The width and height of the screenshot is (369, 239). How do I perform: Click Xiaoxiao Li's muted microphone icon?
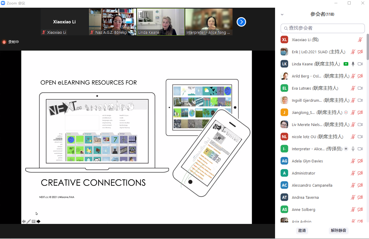[x=360, y=40]
